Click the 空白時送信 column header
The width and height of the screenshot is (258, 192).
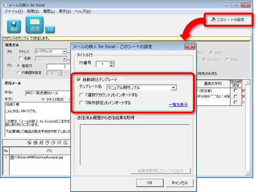pos(236,84)
